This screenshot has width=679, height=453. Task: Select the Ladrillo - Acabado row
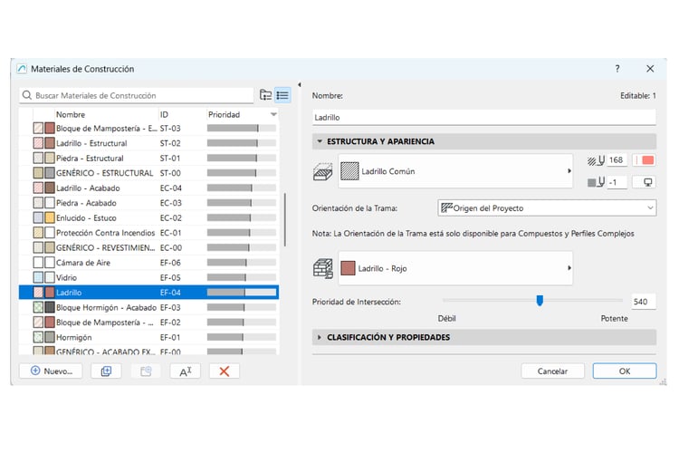point(148,188)
